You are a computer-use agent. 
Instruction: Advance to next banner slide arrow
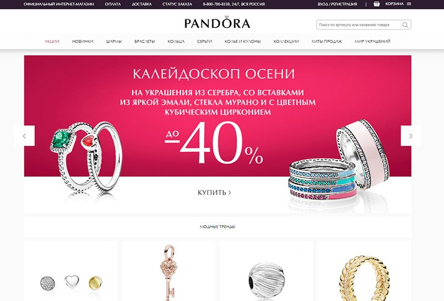[x=411, y=136]
